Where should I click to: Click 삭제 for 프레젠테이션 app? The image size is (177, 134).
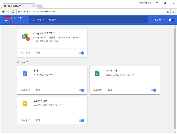[38, 120]
